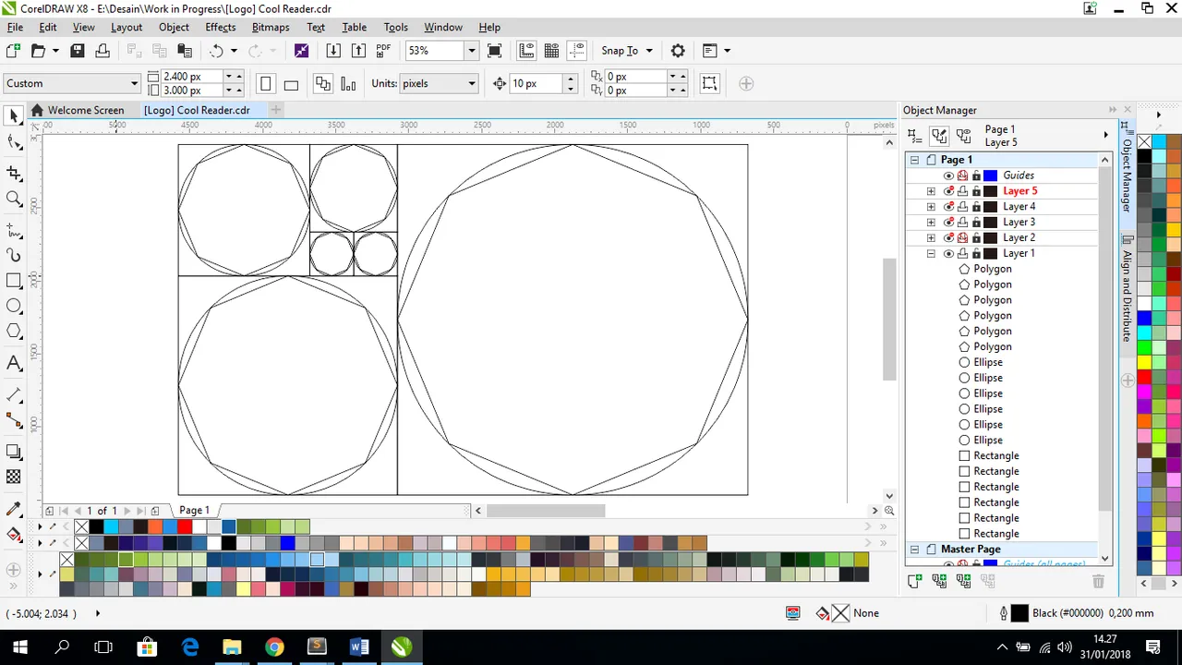Image resolution: width=1182 pixels, height=665 pixels.
Task: Select Layer 2 in Object Manager
Action: 1019,237
